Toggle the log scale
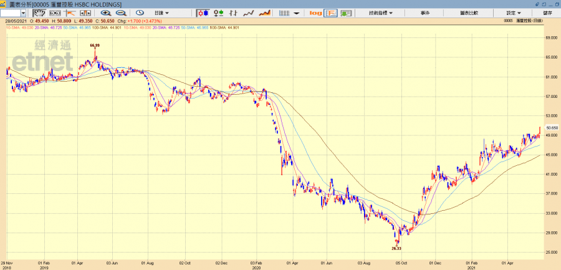561x270 pixels. [315, 12]
